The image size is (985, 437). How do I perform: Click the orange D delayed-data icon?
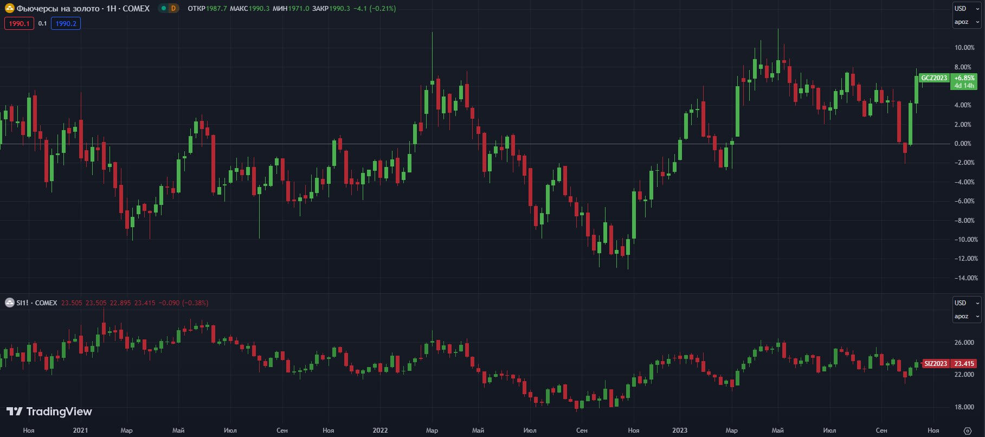point(173,9)
